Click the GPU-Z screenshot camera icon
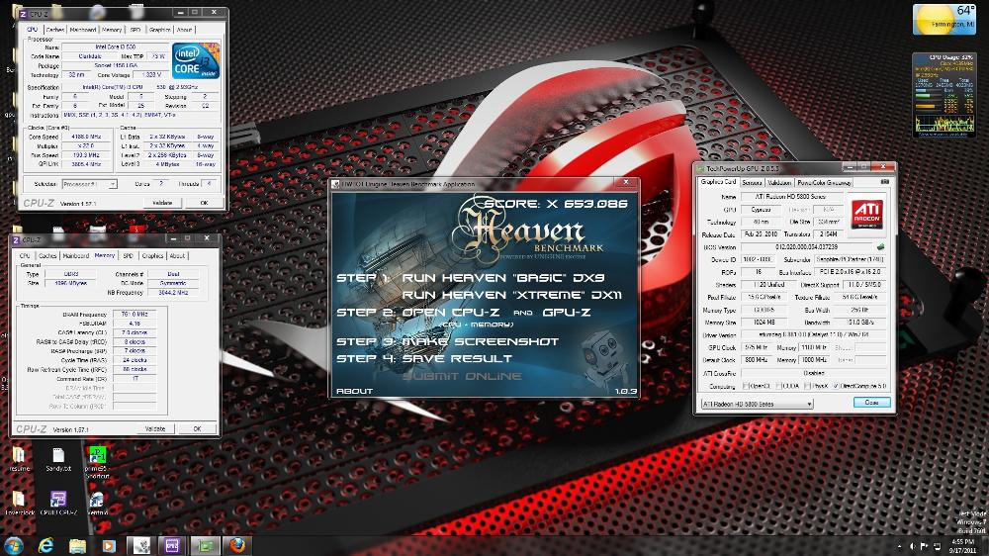 point(885,182)
